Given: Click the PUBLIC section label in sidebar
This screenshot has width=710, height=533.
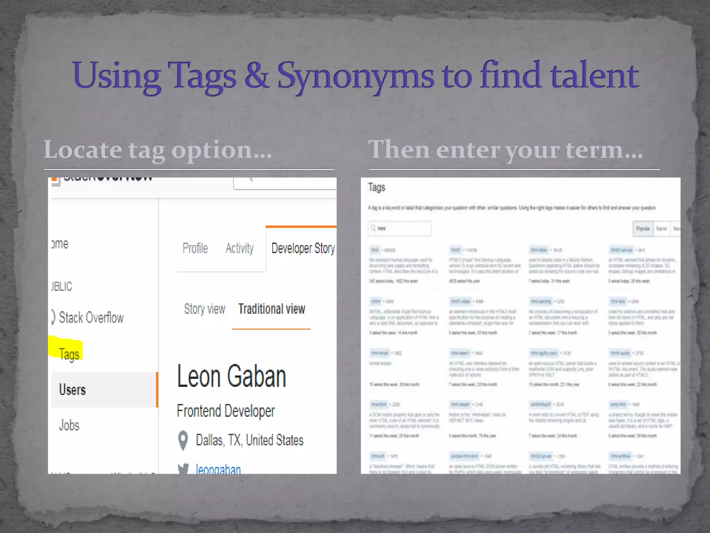Looking at the screenshot, I should (x=62, y=286).
